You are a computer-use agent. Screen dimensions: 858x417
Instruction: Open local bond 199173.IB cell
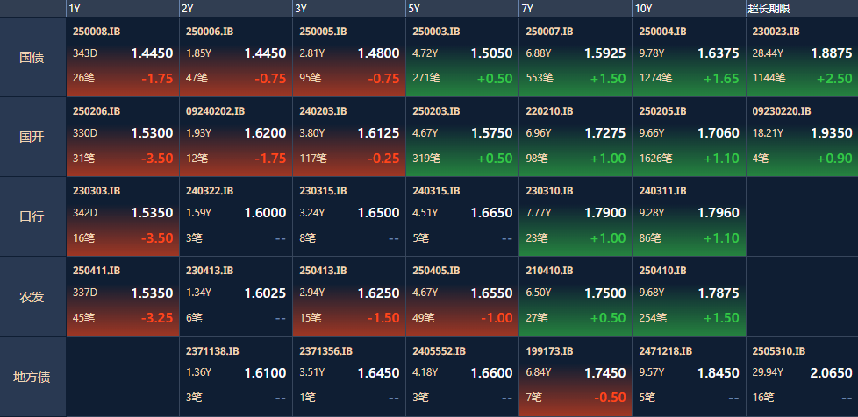576,377
